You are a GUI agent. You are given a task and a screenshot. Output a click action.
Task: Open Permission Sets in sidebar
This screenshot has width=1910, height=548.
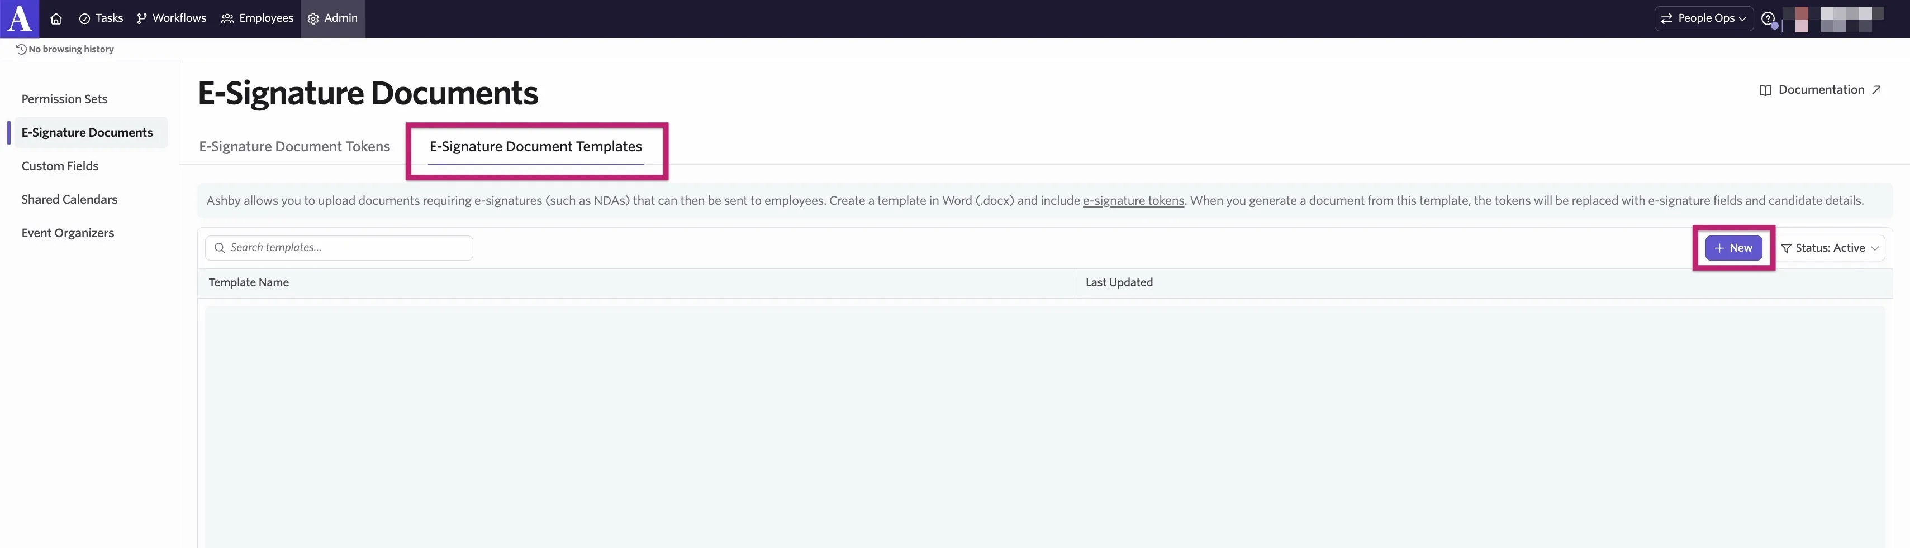tap(64, 99)
